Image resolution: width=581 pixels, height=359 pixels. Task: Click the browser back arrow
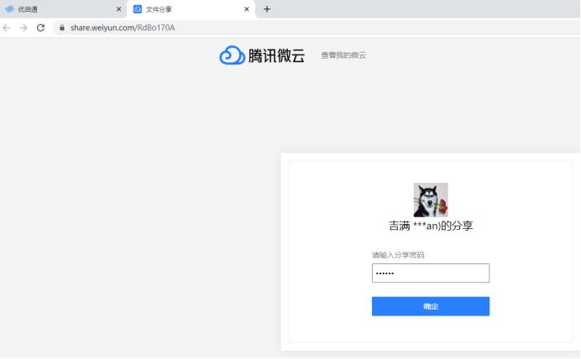tap(7, 28)
